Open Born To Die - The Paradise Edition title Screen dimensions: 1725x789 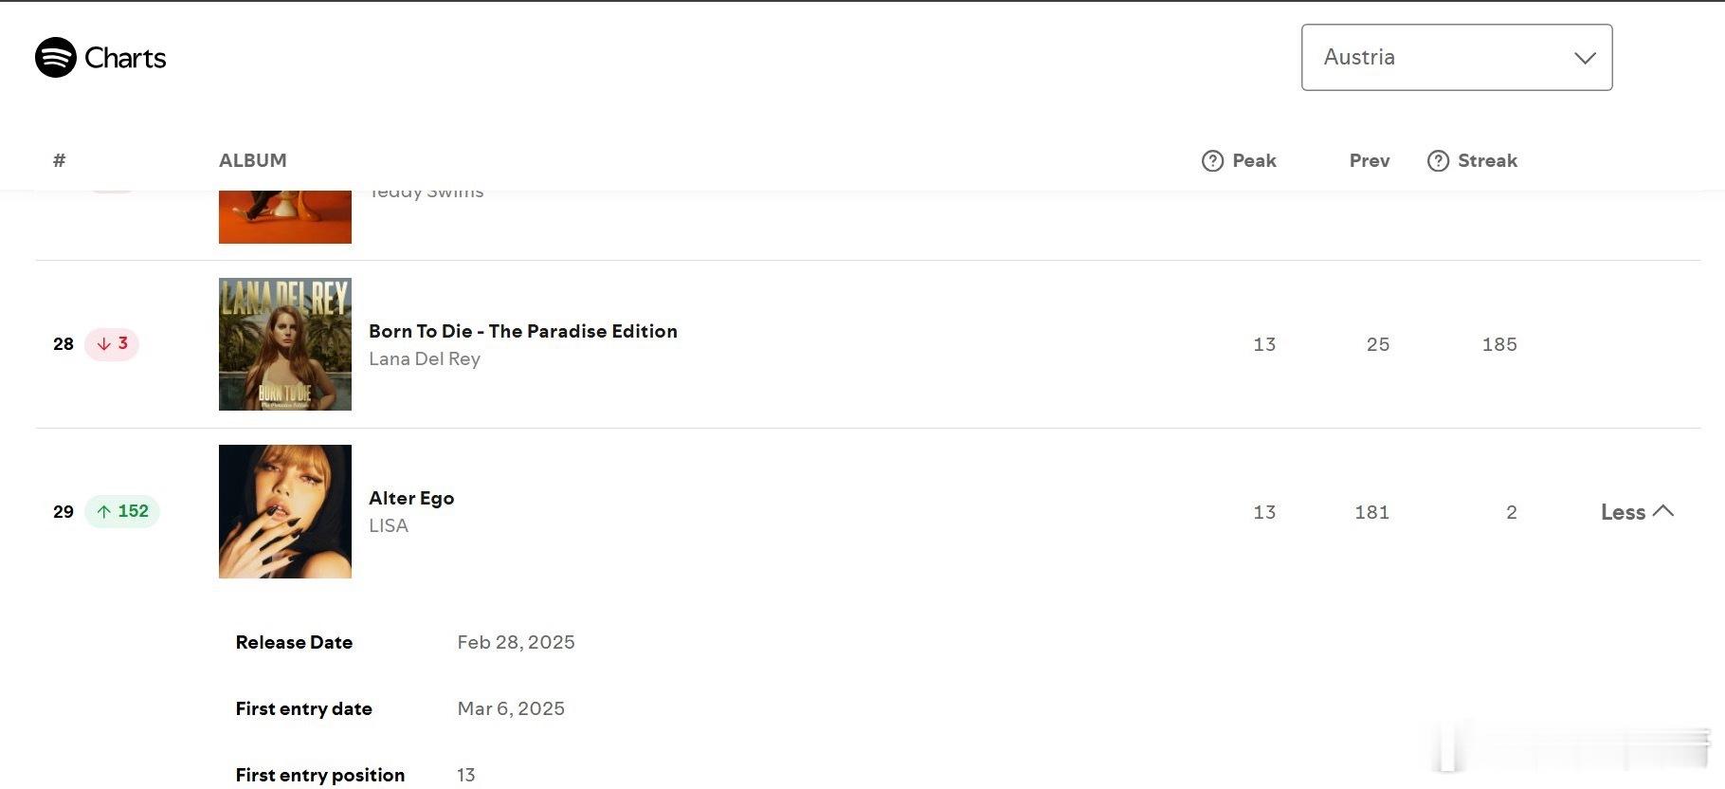[x=523, y=331]
